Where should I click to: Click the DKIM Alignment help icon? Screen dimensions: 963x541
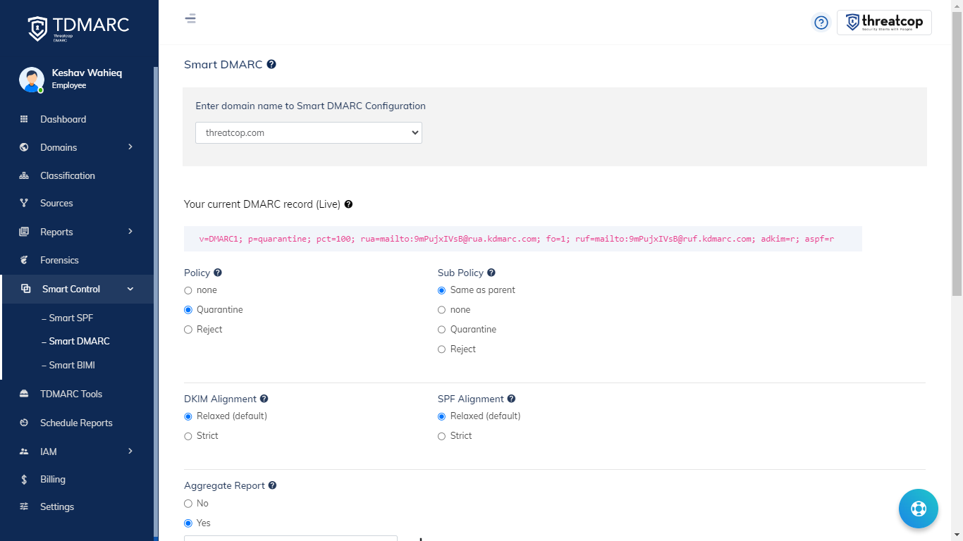tap(264, 399)
